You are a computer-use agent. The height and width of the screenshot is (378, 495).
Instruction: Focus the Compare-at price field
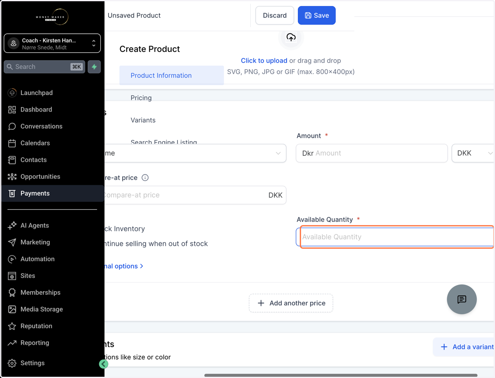point(196,195)
